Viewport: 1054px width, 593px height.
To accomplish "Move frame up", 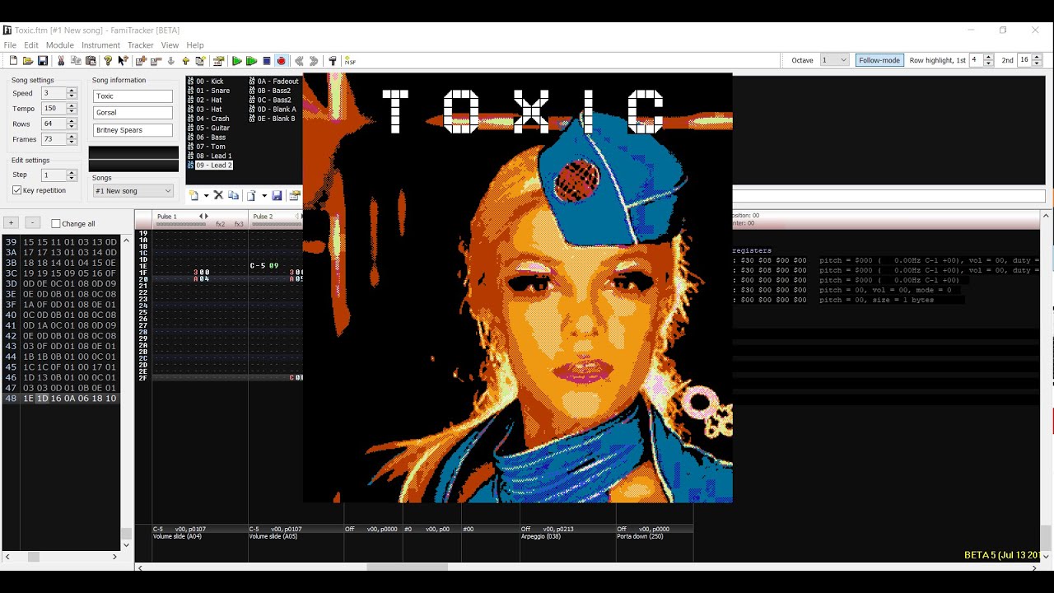I will (x=185, y=61).
